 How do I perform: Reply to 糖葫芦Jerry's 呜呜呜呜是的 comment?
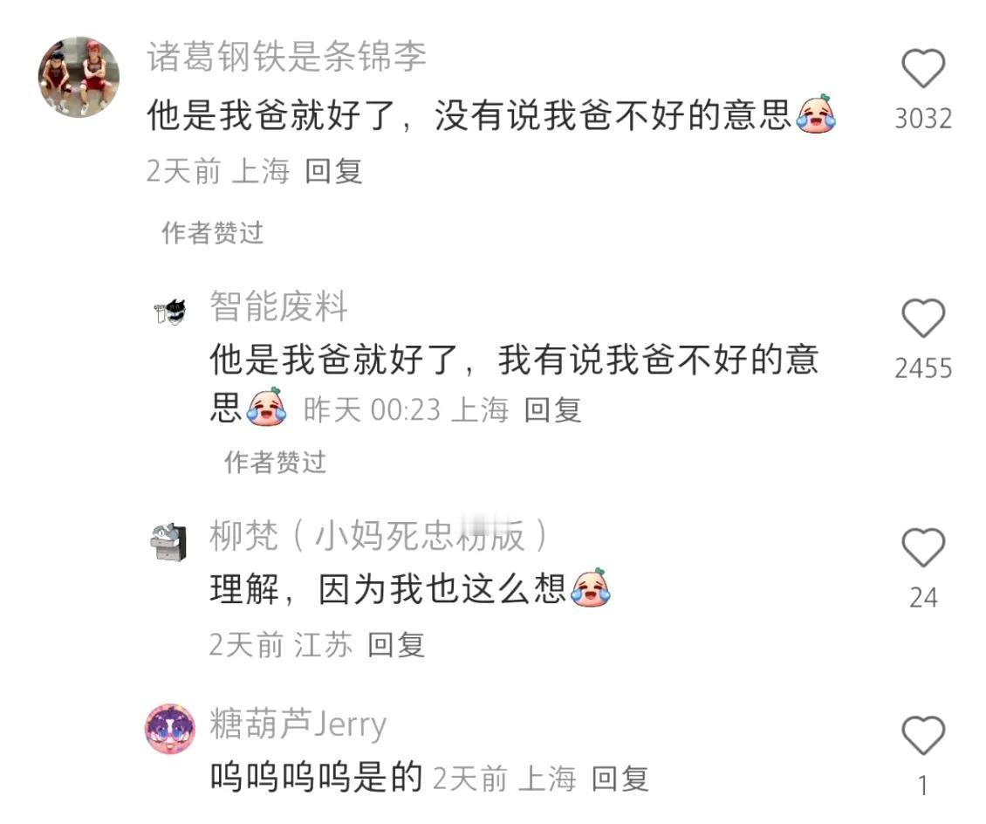(x=620, y=779)
